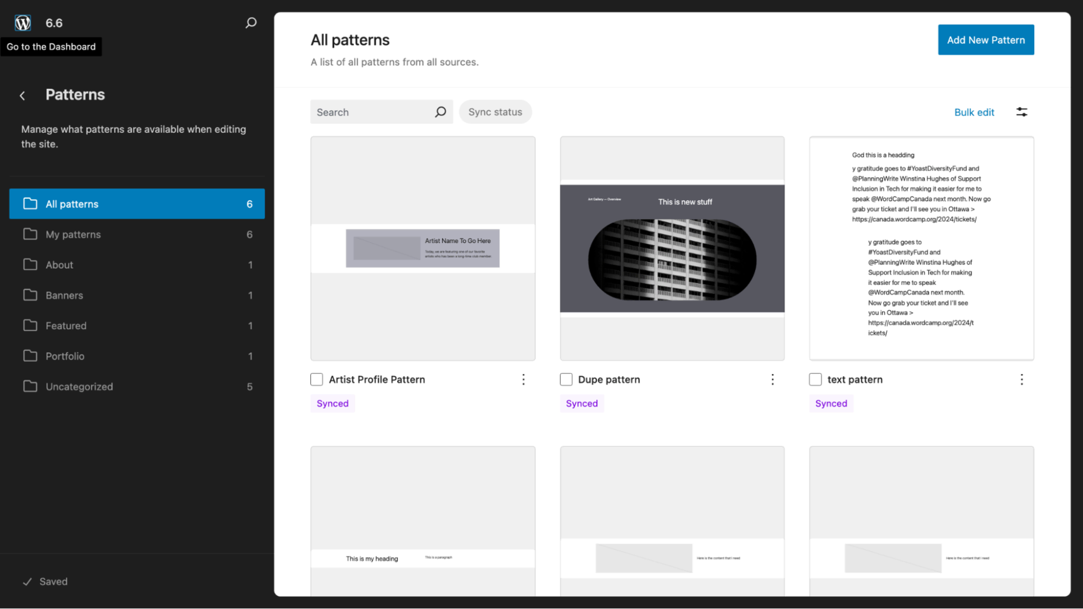The height and width of the screenshot is (609, 1083).
Task: Open the Sync status filter
Action: click(495, 111)
